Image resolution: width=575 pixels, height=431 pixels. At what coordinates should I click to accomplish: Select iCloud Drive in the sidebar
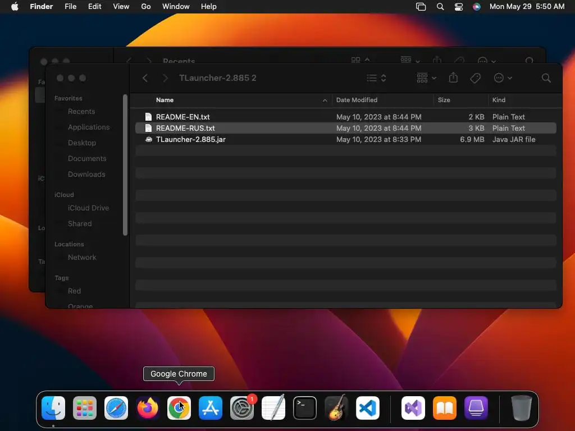tap(88, 208)
